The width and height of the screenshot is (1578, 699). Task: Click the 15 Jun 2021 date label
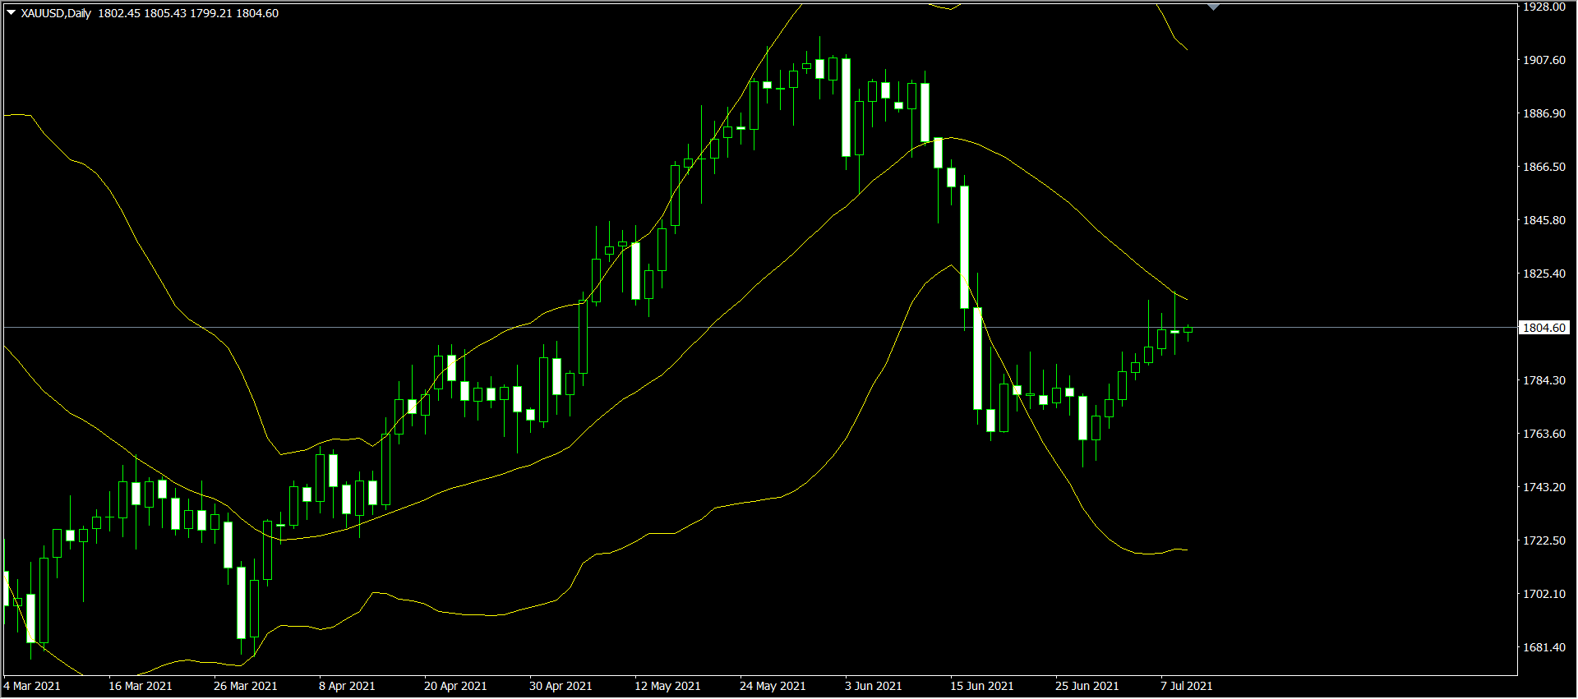982,686
